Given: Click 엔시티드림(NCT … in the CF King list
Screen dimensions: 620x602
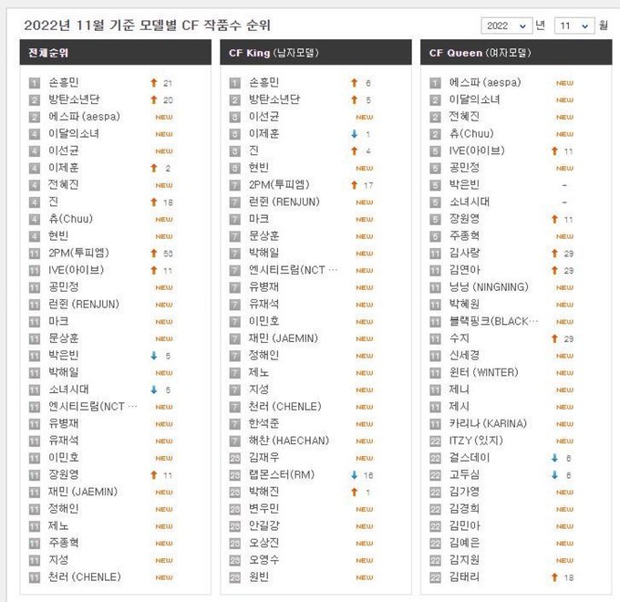Looking at the screenshot, I should [x=294, y=270].
